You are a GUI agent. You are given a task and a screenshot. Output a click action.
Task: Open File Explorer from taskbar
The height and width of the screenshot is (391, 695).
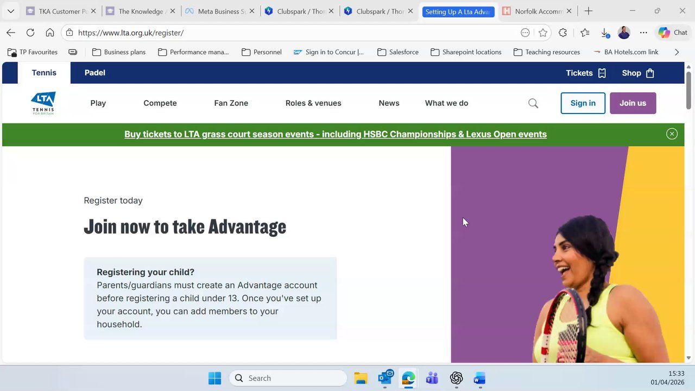click(361, 378)
